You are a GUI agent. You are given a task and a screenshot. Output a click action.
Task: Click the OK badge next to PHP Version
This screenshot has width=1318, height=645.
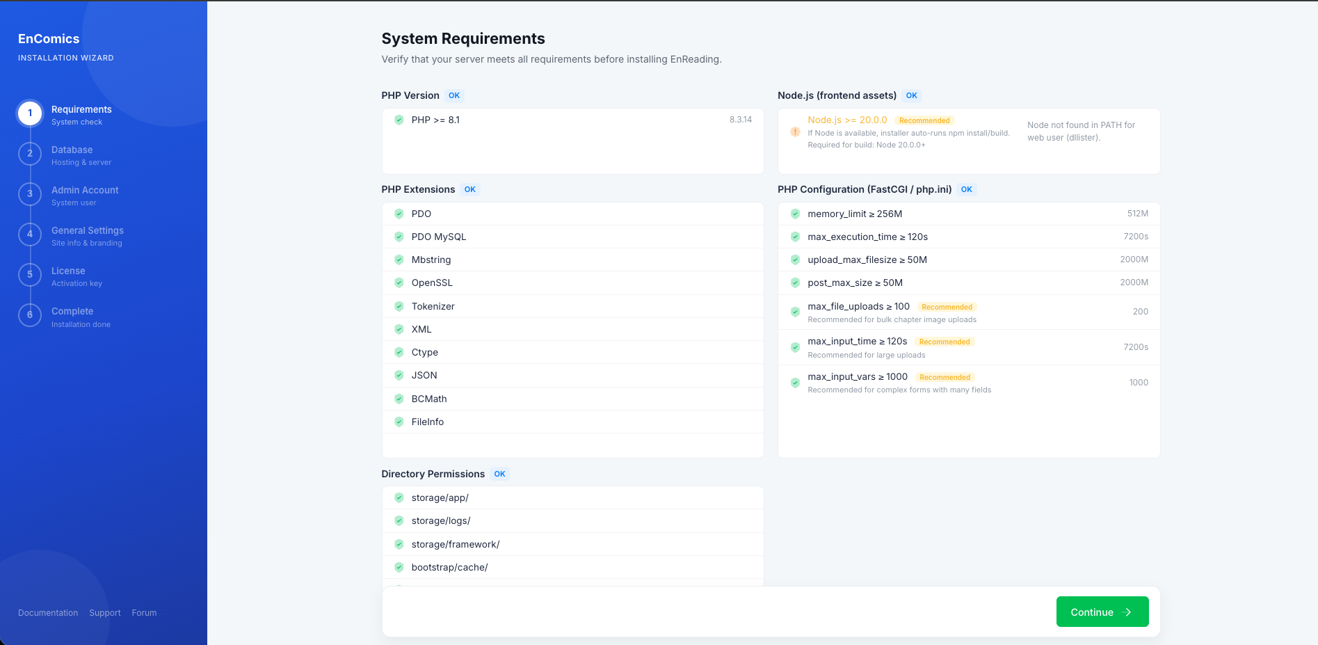[x=454, y=95]
